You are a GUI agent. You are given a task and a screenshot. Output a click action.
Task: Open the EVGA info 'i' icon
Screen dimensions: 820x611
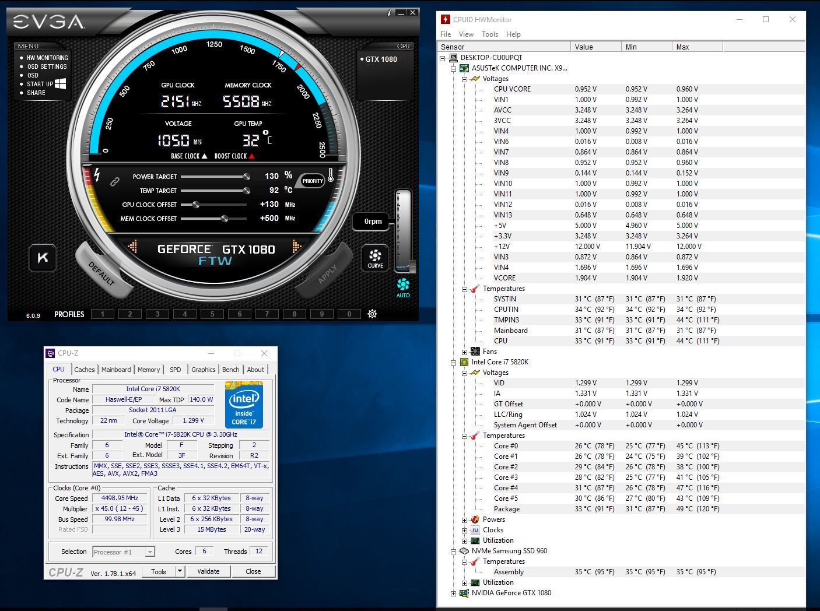(x=389, y=12)
